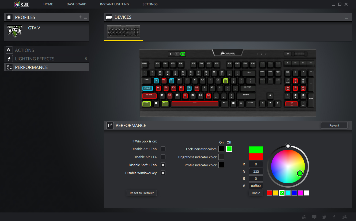Click the hex color code field
Image resolution: width=356 pixels, height=221 pixels.
click(x=256, y=186)
